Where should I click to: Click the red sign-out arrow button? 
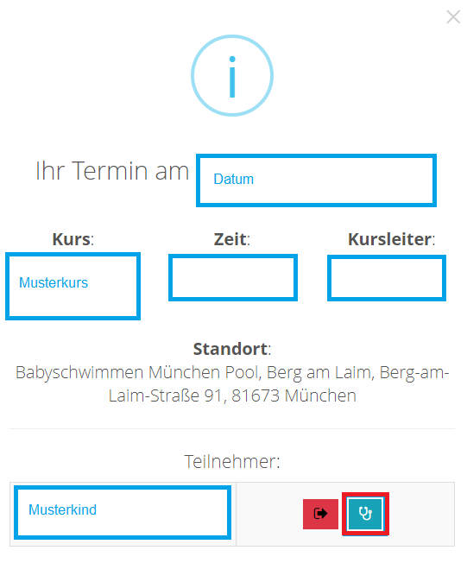tap(320, 514)
